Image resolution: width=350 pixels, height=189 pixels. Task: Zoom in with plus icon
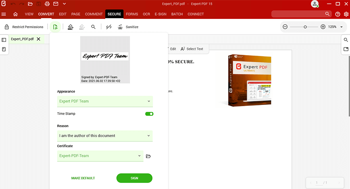pos(323,27)
